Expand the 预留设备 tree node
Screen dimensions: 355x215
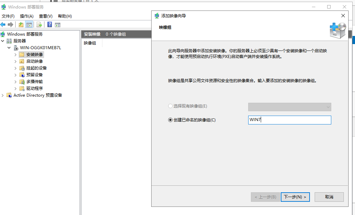click(15, 75)
